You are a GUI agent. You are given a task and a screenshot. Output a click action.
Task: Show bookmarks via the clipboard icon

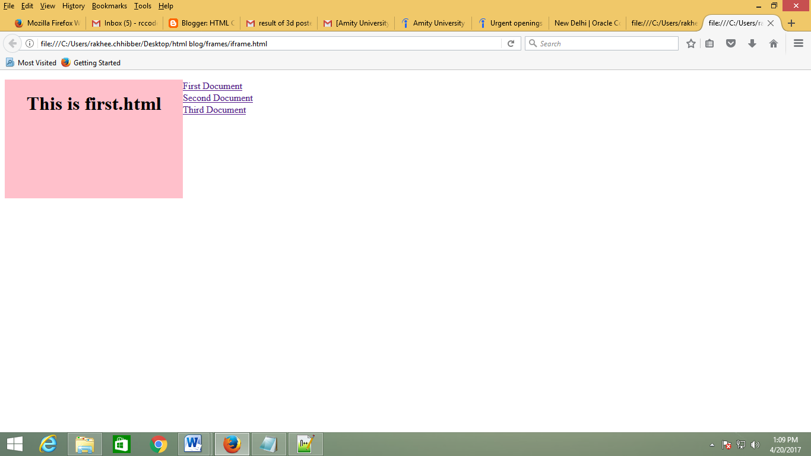click(x=709, y=43)
